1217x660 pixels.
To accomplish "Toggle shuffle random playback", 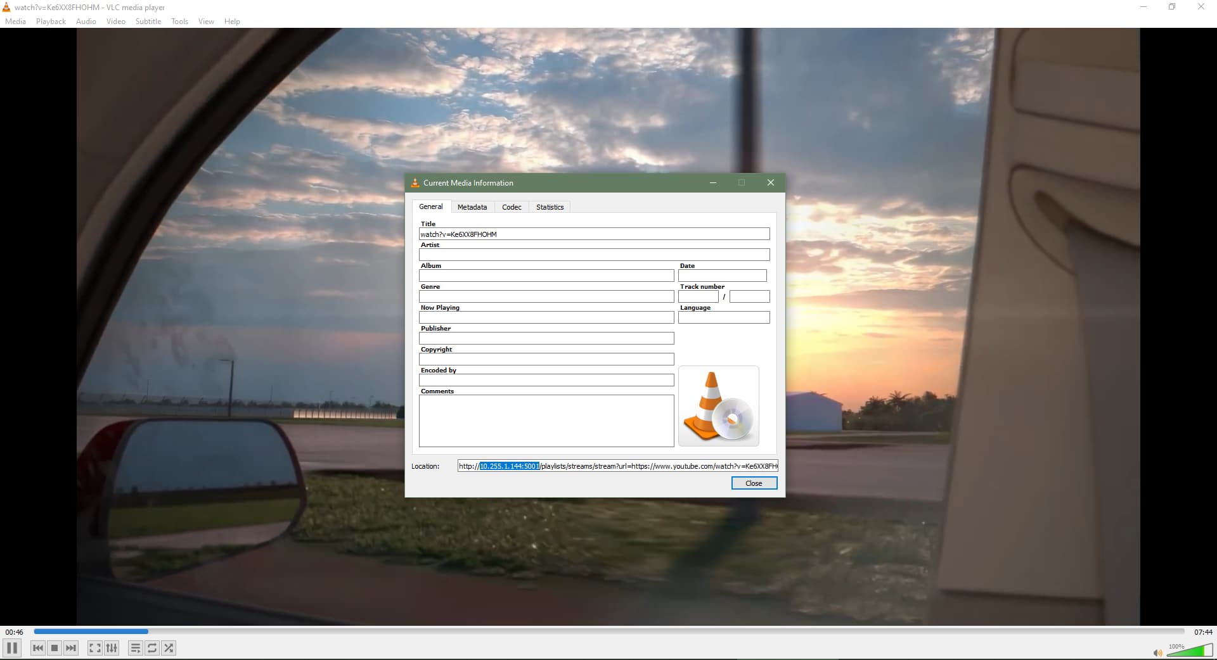I will (169, 648).
